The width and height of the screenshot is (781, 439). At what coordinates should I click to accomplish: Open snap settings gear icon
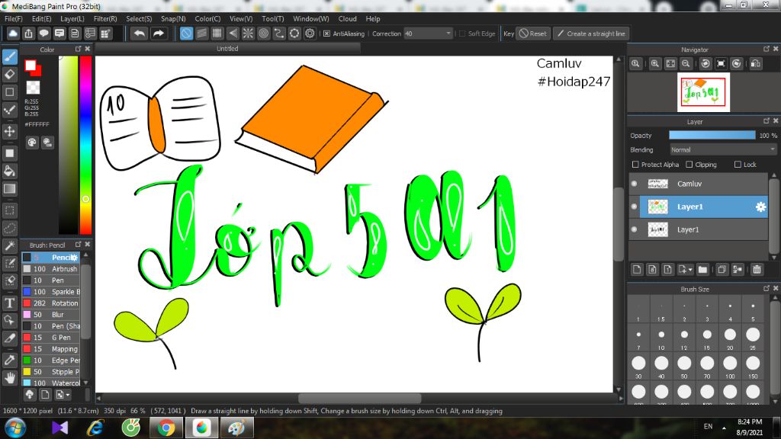310,34
